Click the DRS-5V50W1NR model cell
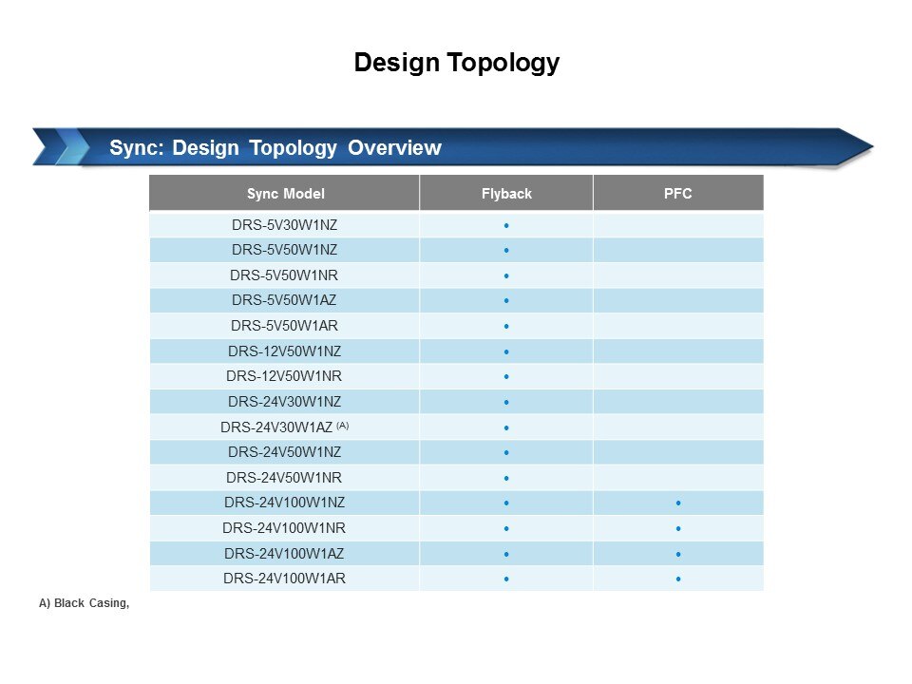This screenshot has width=912, height=684. 284,275
